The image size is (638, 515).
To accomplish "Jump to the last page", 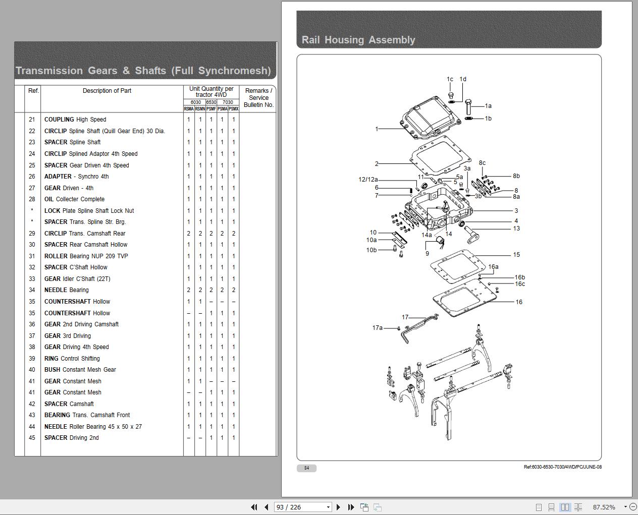I will point(351,507).
